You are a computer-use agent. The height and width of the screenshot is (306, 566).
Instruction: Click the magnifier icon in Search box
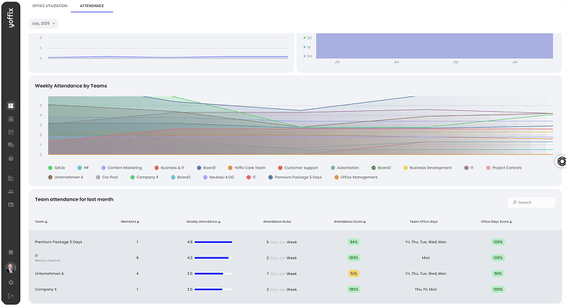[x=515, y=203]
